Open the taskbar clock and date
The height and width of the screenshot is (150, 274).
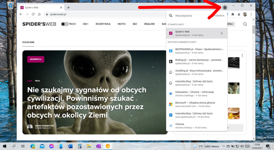point(257,146)
